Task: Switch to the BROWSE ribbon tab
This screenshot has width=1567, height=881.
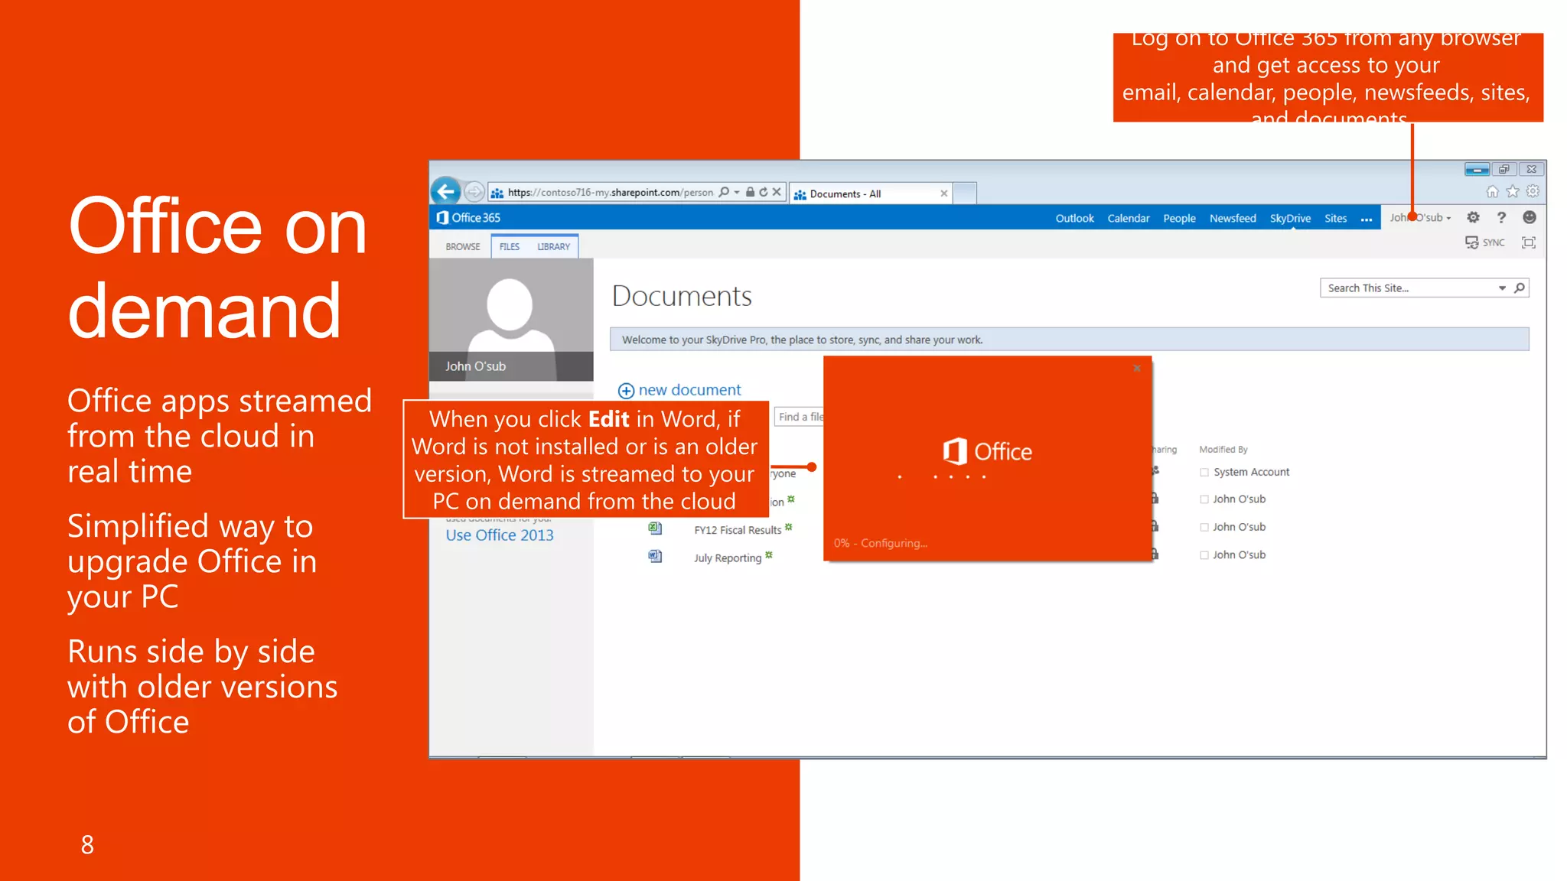Action: (463, 247)
